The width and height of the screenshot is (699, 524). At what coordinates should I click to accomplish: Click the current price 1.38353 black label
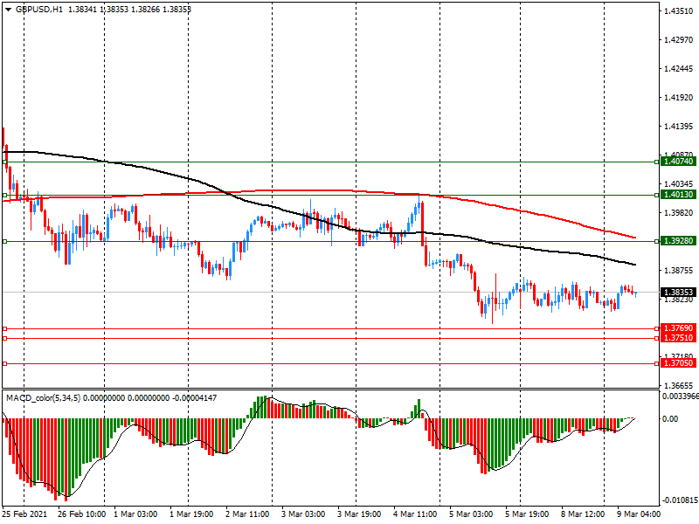tap(678, 293)
